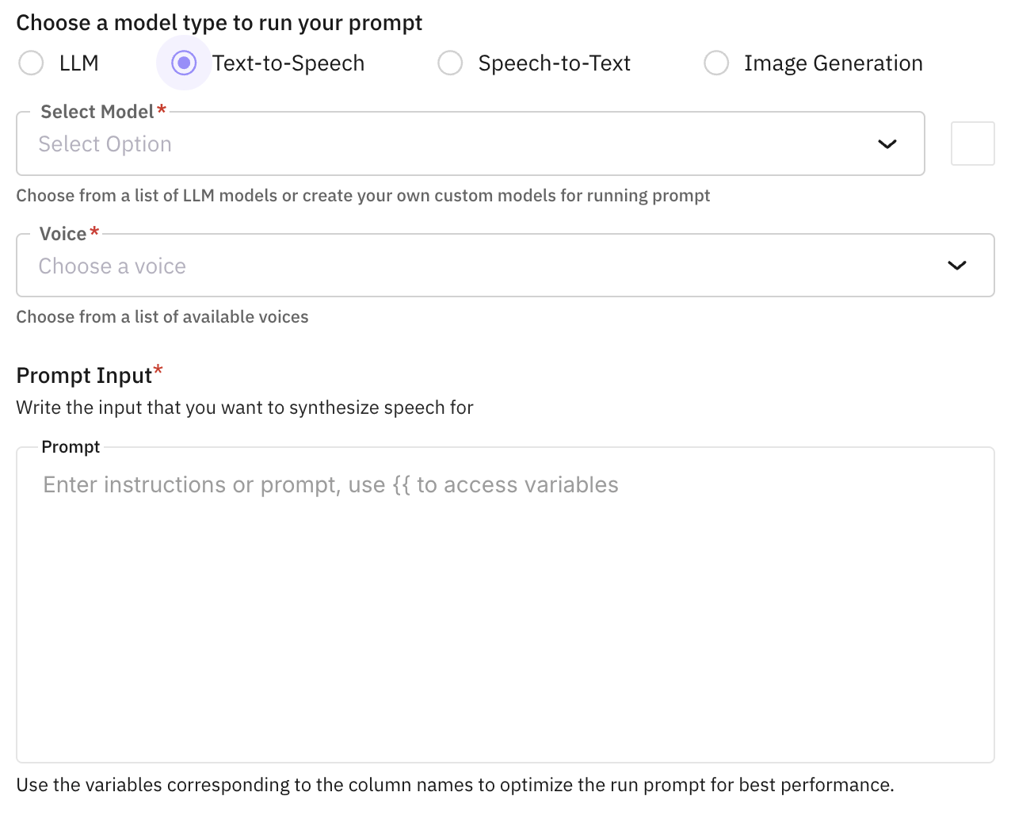
Task: Switch to Image Generation mode
Action: tap(716, 63)
